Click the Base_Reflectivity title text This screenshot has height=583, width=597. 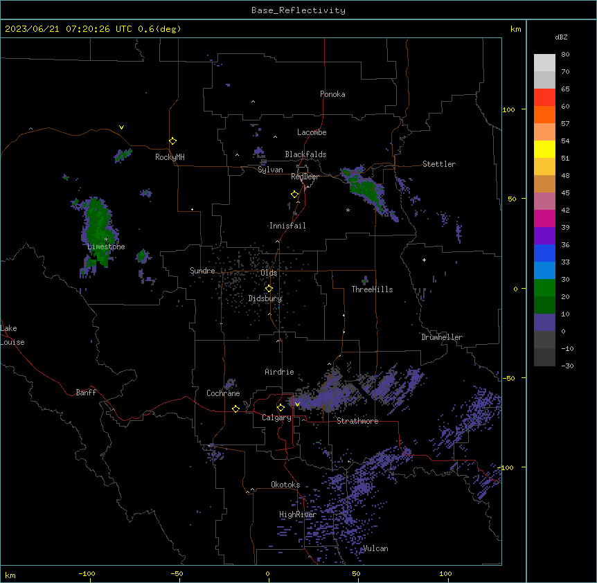pos(298,10)
